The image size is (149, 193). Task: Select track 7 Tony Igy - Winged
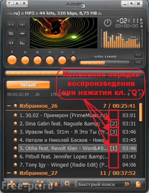[x=78, y=165]
